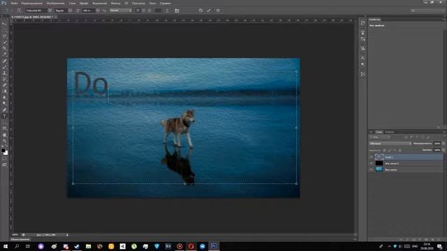Open the Редактирование menu
Viewport: 447px width, 251px height.
(31, 3)
